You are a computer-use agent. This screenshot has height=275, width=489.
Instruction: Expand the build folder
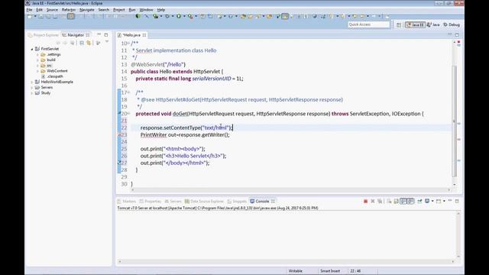click(x=37, y=60)
